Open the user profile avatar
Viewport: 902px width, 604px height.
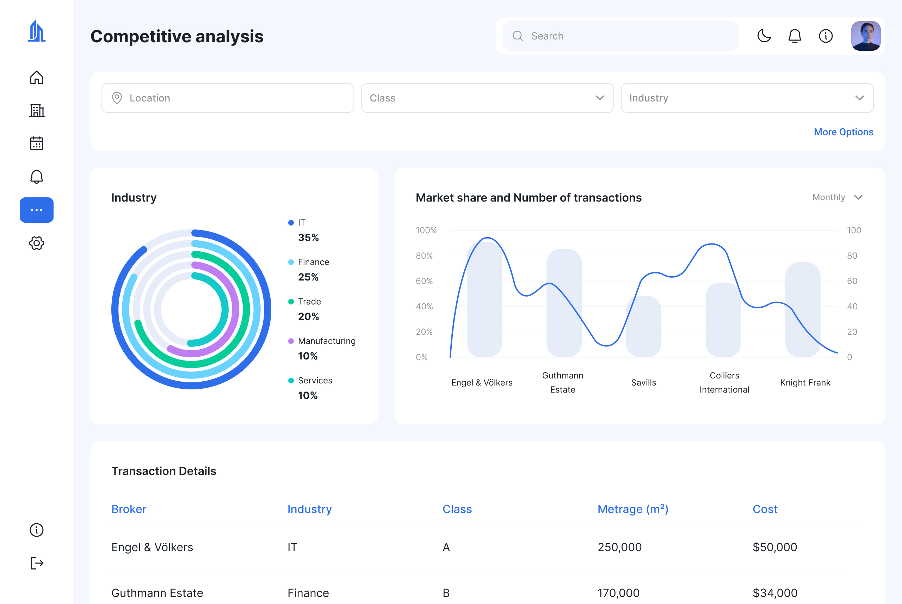point(866,36)
